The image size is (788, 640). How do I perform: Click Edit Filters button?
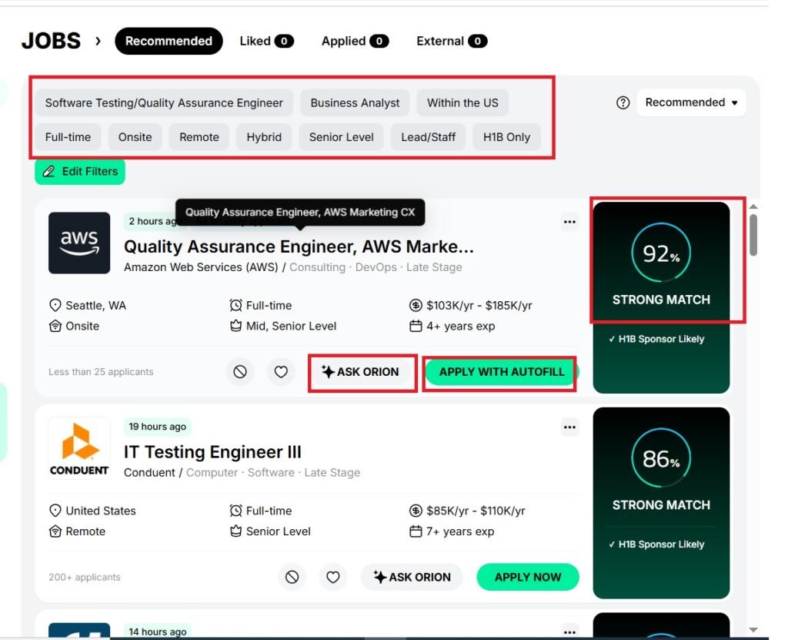[x=80, y=171]
